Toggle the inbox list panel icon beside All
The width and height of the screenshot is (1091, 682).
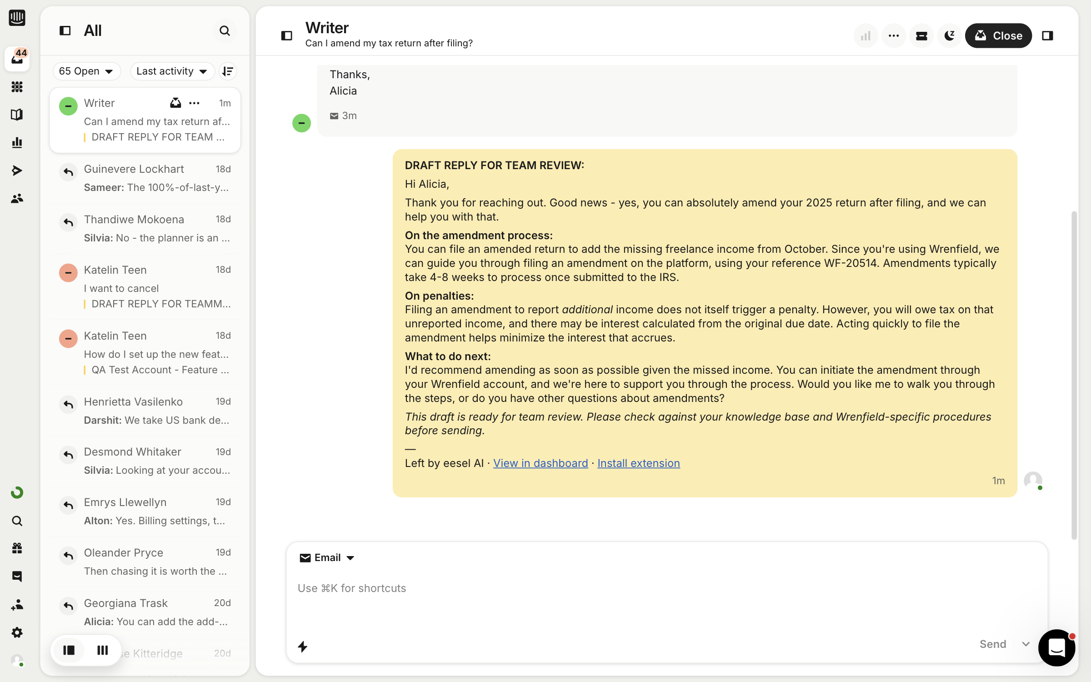(65, 31)
